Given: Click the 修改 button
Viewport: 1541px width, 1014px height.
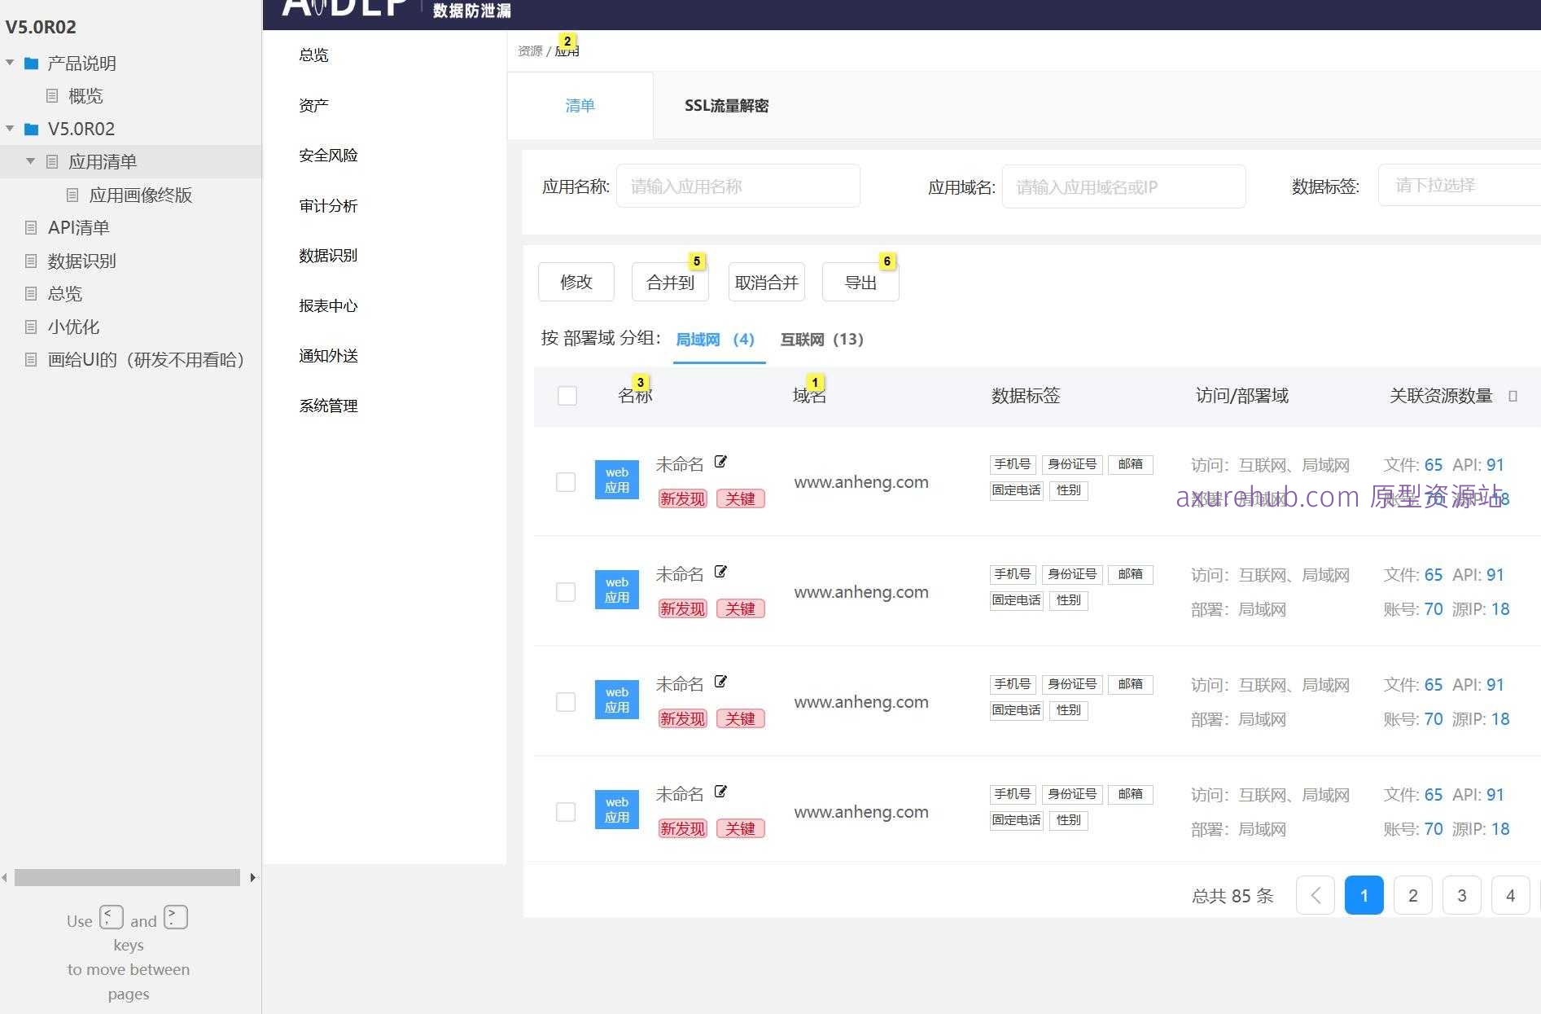Looking at the screenshot, I should pos(576,282).
